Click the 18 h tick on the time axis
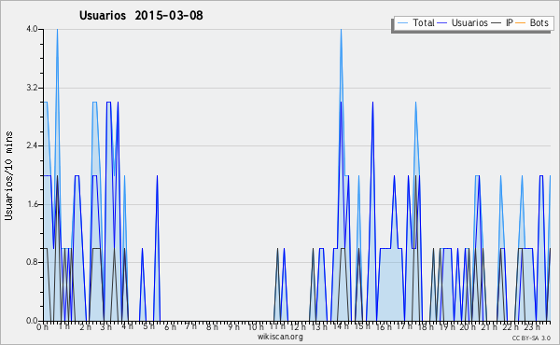Image resolution: width=560 pixels, height=345 pixels. click(426, 326)
